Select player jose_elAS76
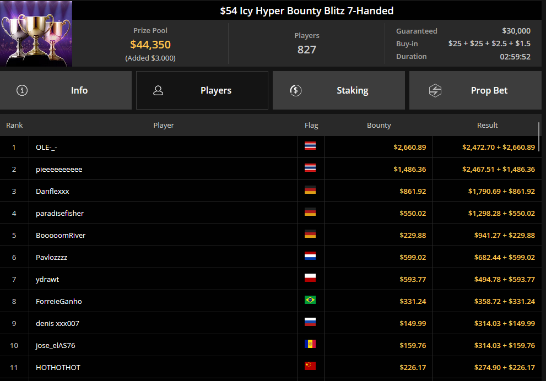Screen dimensions: 546x381 55,346
